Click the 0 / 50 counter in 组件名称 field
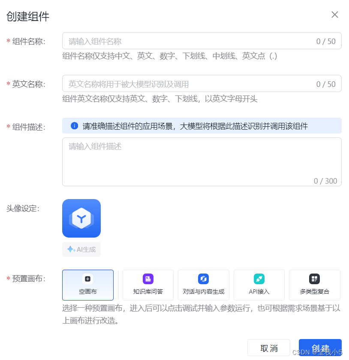 326,42
